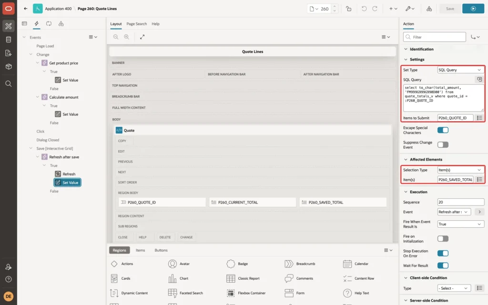Zoom out the layout view
Image resolution: width=488 pixels, height=305 pixels.
[116, 37]
